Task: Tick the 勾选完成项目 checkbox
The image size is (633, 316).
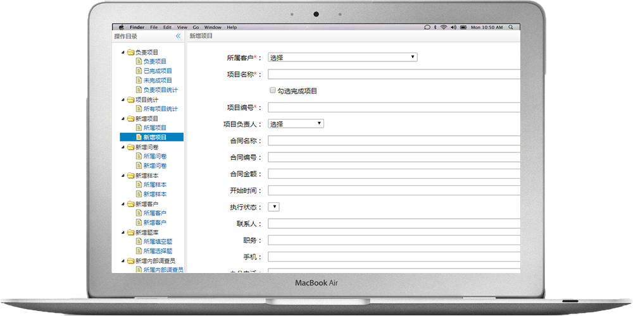Action: 273,91
